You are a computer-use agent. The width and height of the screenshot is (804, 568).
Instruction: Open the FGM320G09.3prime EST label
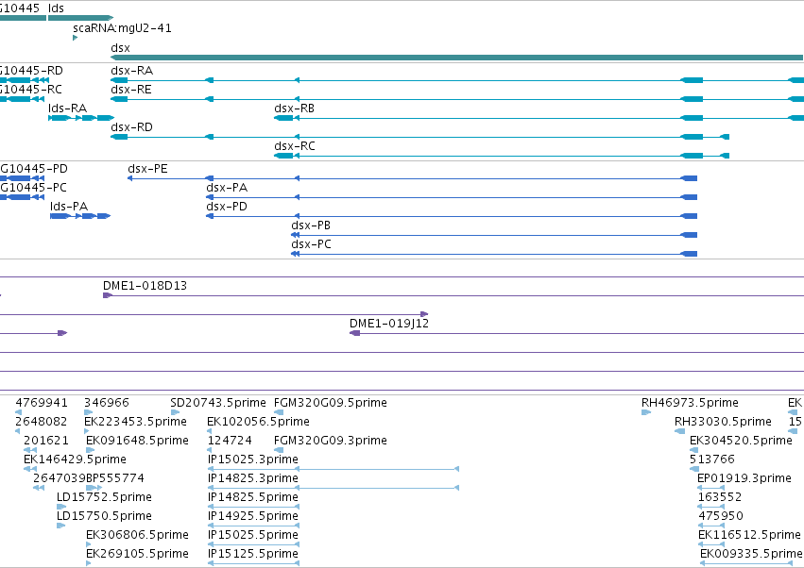pos(331,441)
